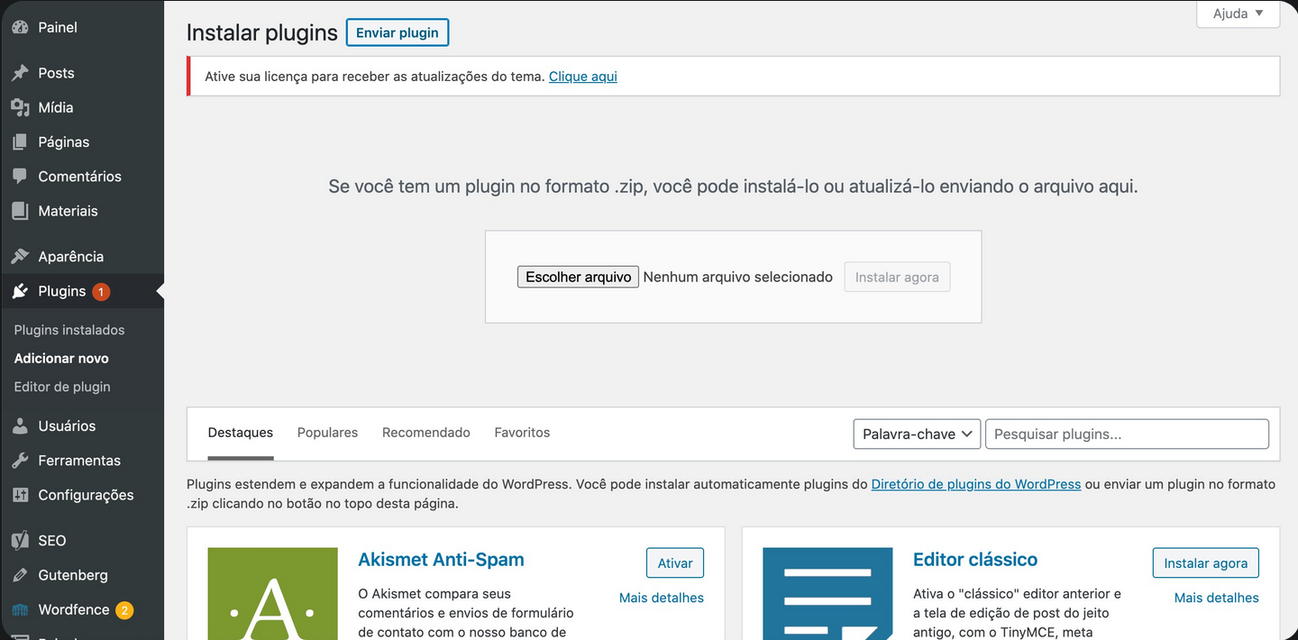1298x640 pixels.
Task: Open the Aparência paintbrush icon
Action: pyautogui.click(x=20, y=256)
